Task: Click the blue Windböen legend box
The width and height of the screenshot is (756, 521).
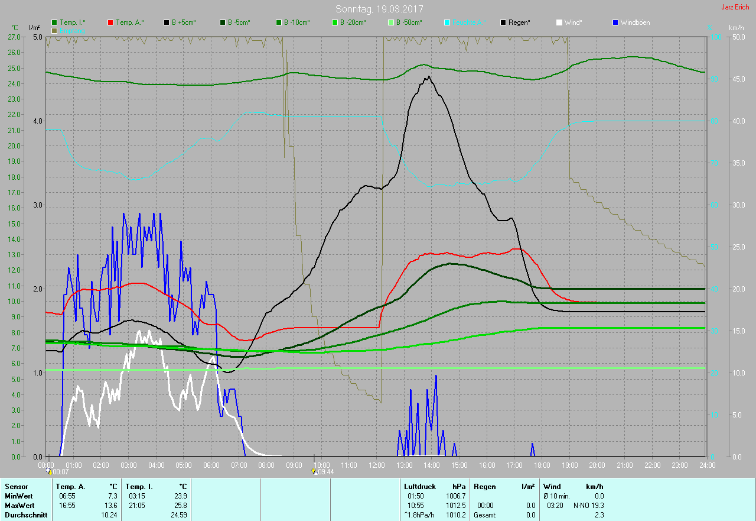Action: [x=615, y=22]
